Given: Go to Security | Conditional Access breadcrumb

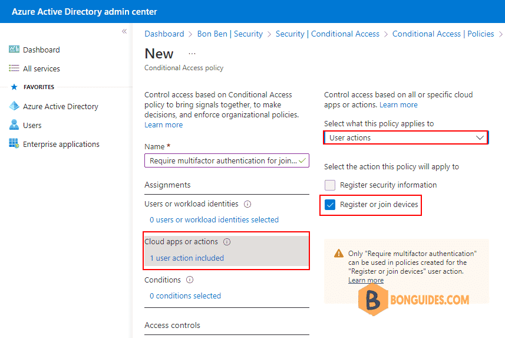Looking at the screenshot, I should point(327,34).
